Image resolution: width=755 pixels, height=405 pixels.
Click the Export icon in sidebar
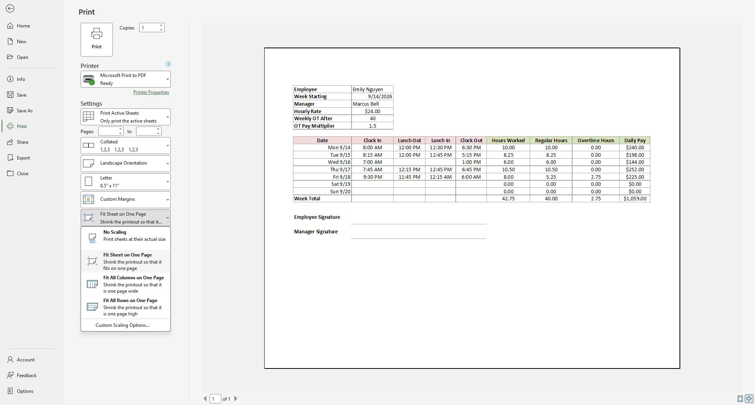[x=10, y=158]
